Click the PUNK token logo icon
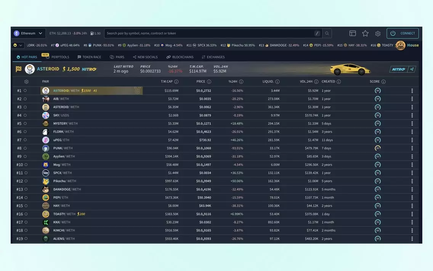This screenshot has width=433, height=271. pos(46,148)
